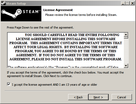The image size is (136, 104).
Task: Click the license text scroll up arrow
Action: (x=126, y=34)
